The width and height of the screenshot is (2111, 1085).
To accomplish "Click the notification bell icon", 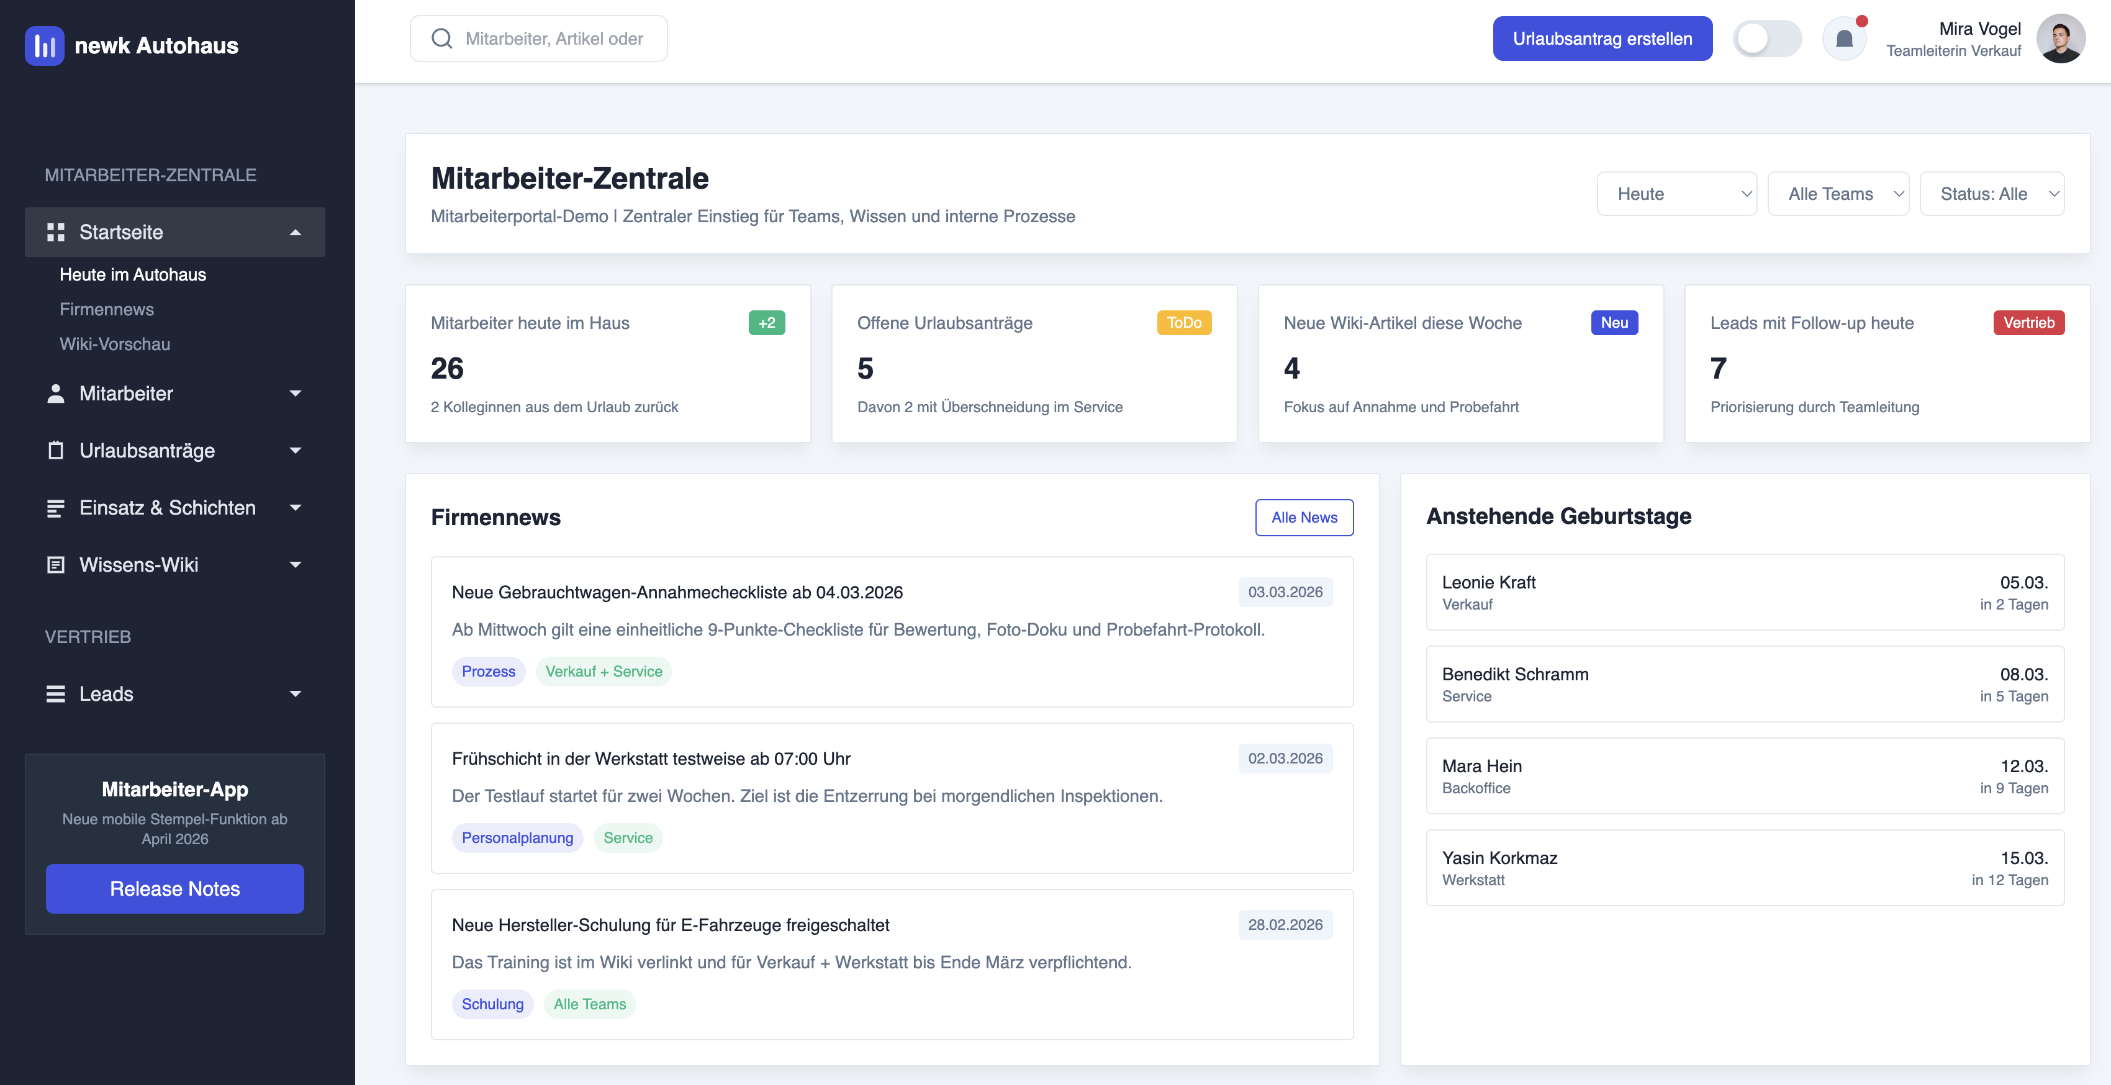I will click(1845, 38).
